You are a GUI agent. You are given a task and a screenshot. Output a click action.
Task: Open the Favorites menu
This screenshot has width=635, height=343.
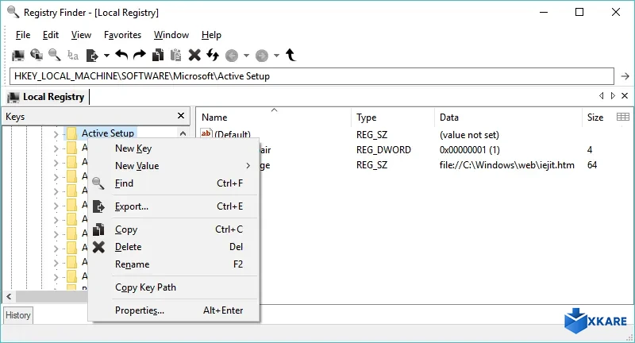click(122, 35)
